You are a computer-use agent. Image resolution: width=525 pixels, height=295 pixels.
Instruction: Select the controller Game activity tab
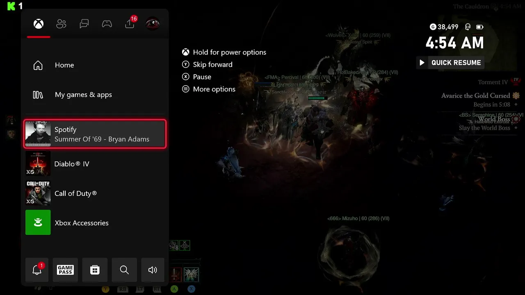click(x=107, y=24)
